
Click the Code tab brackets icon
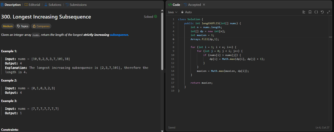pyautogui.click(x=170, y=5)
